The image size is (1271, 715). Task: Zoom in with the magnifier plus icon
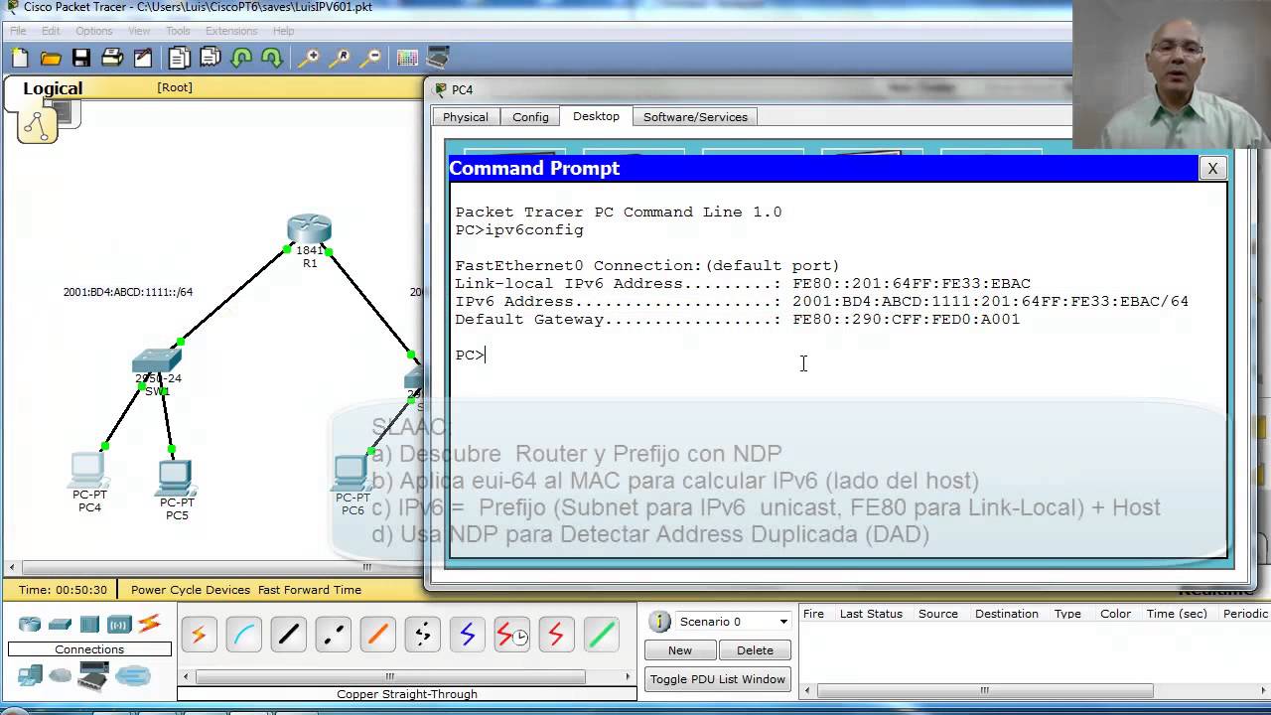pyautogui.click(x=309, y=59)
